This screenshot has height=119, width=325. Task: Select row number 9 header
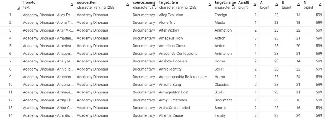coord(11,77)
